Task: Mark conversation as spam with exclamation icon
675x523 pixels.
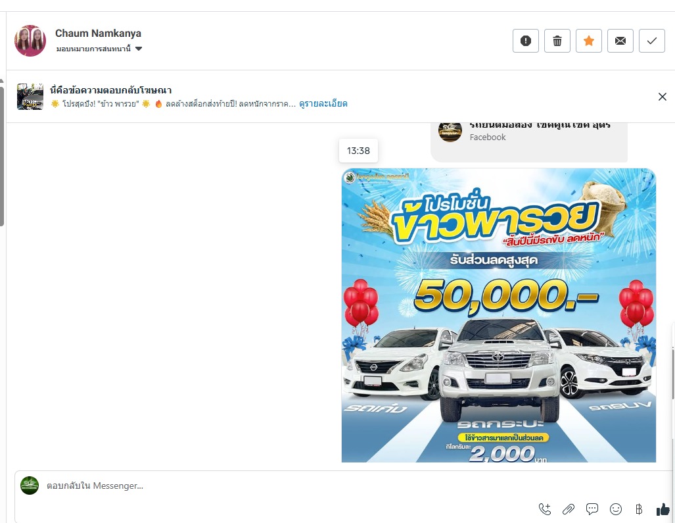Action: [526, 41]
